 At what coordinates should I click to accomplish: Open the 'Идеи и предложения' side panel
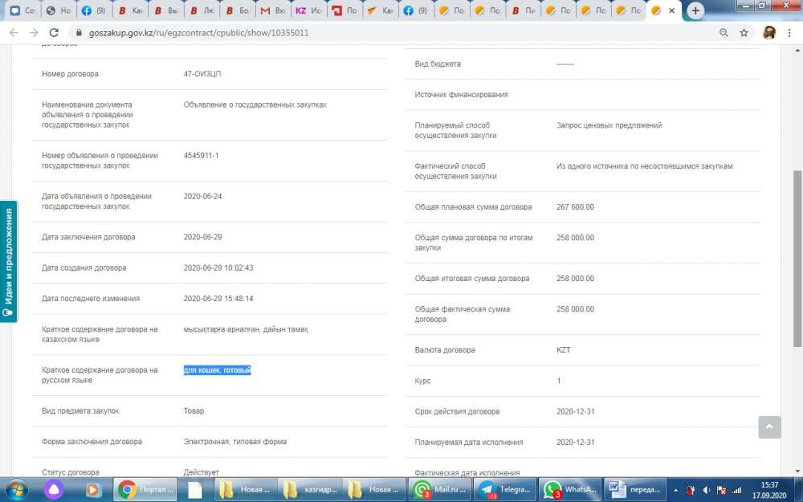tap(8, 260)
